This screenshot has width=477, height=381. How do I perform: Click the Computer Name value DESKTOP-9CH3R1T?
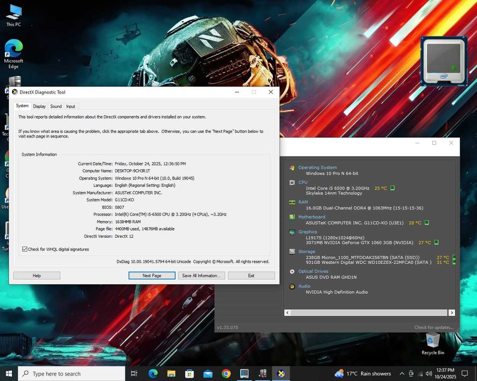(x=132, y=171)
